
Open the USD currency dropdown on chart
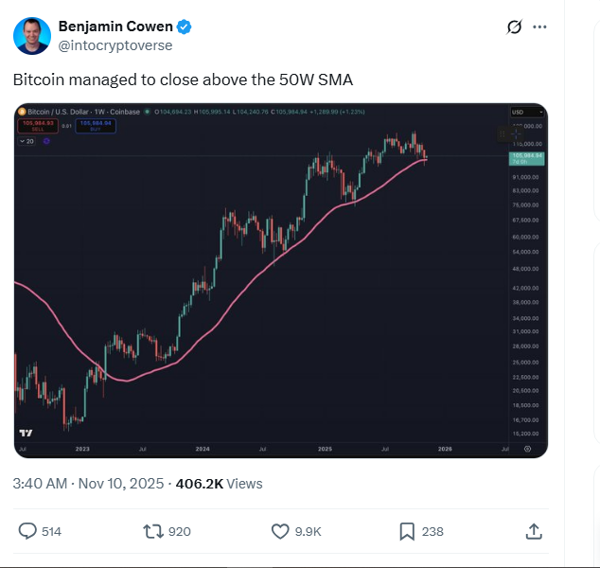coord(521,112)
